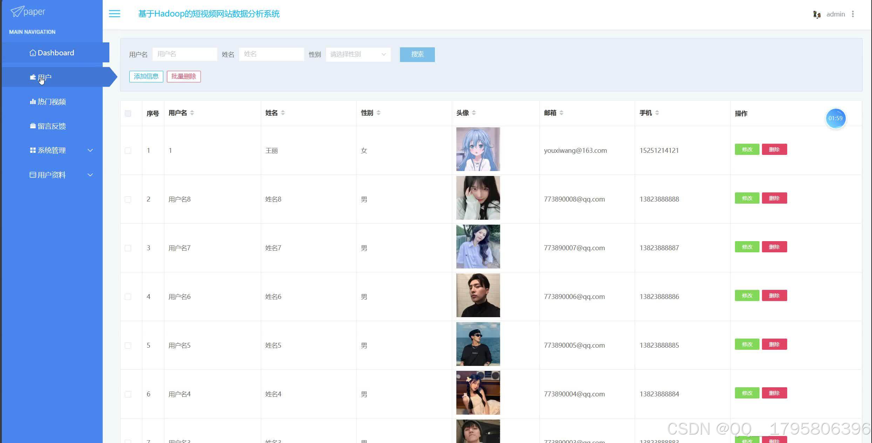The image size is (872, 443).
Task: Sort by 用户名 column arrows
Action: coord(192,113)
